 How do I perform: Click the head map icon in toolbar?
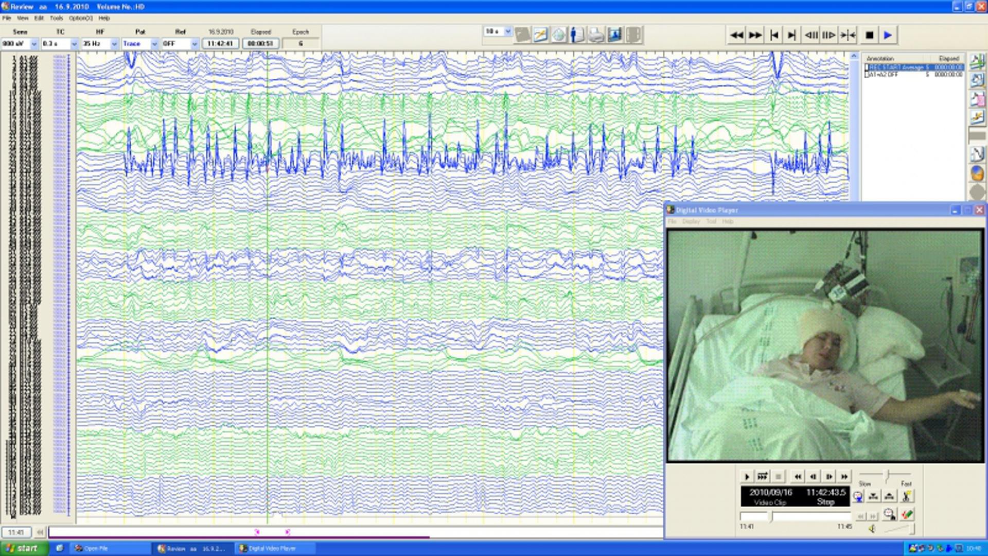[x=558, y=35]
